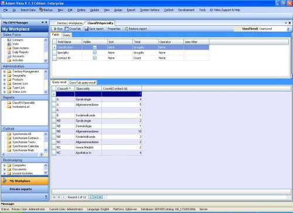Click the Save report disk icon
This screenshot has width=293, height=213.
pyautogui.click(x=86, y=29)
